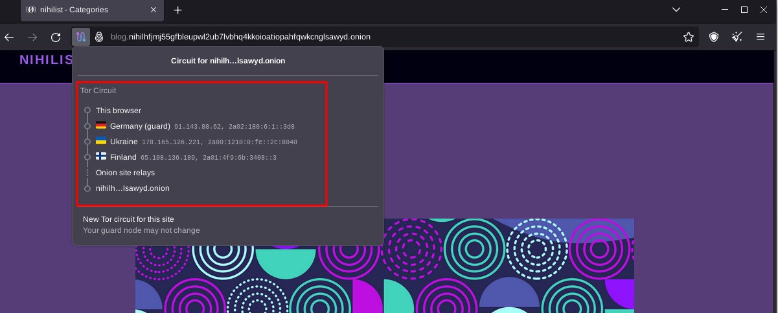Bookmark this page with star icon
This screenshot has height=313, width=778.
[x=689, y=37]
